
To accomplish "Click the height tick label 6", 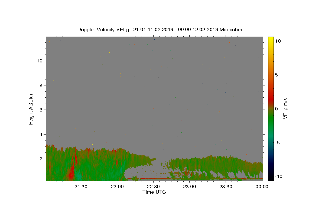I will coord(41,110).
